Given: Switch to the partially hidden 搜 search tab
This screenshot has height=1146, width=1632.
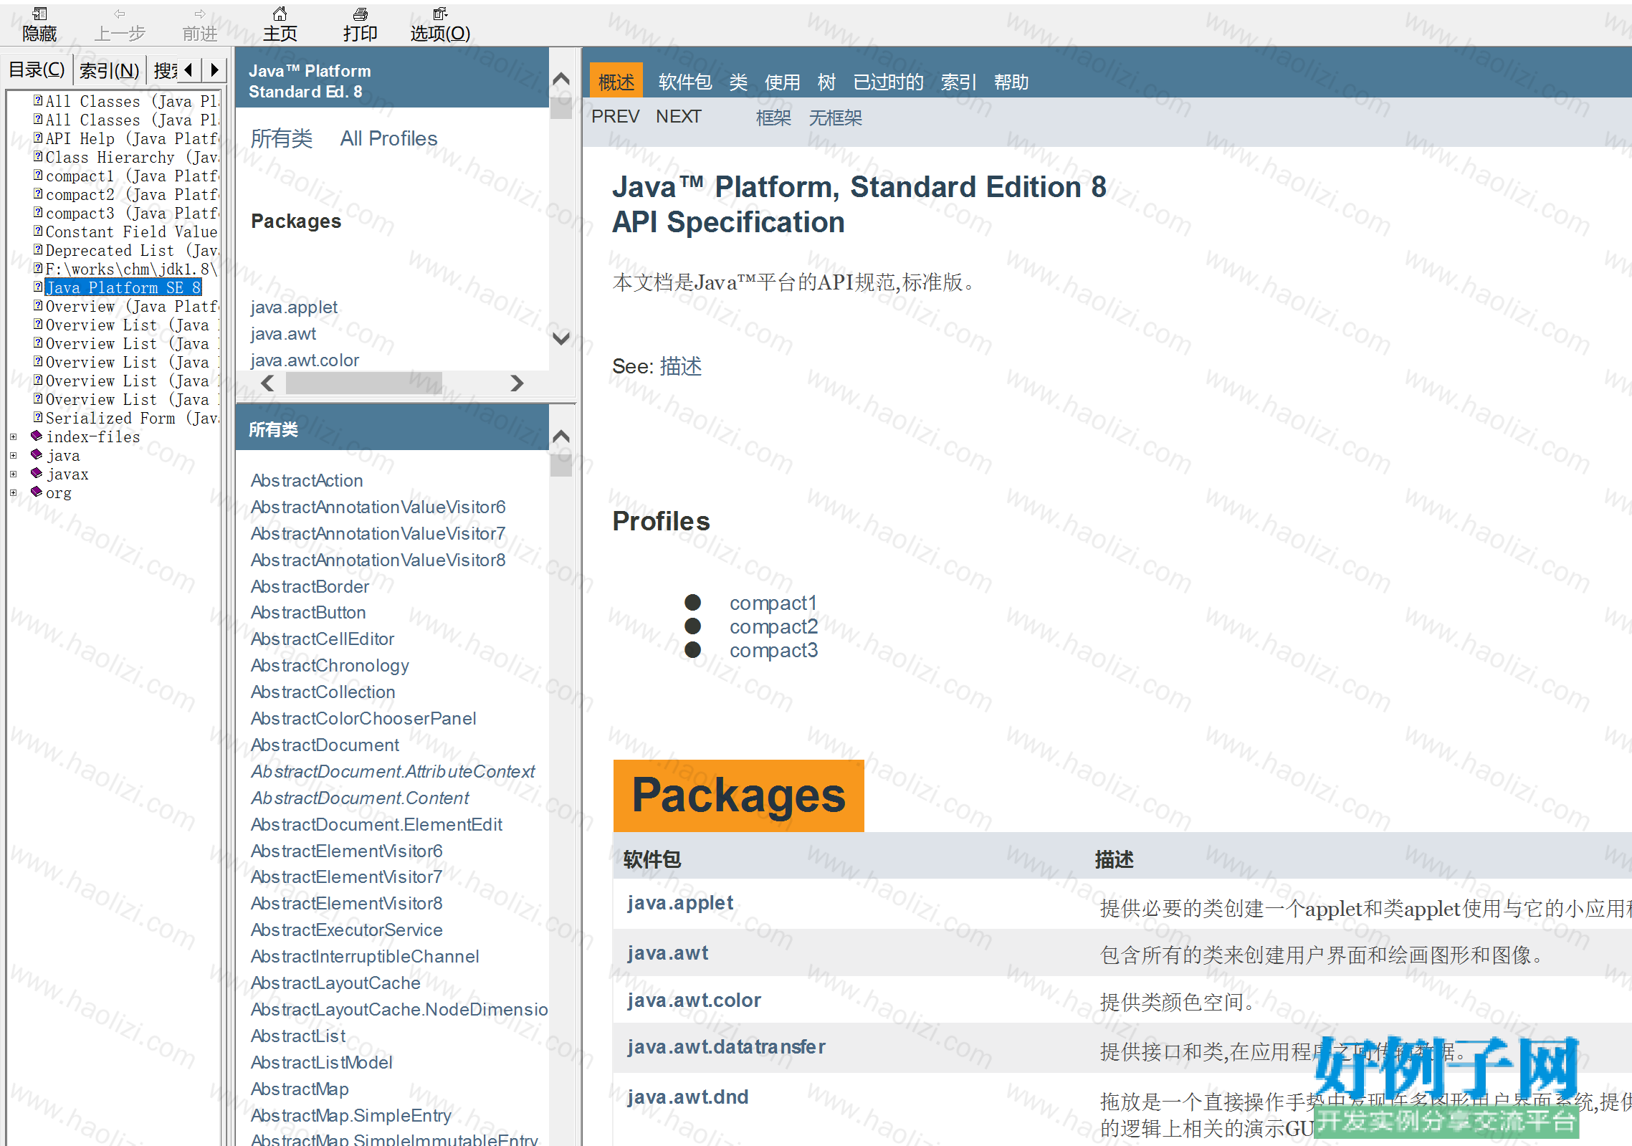Looking at the screenshot, I should click(164, 70).
